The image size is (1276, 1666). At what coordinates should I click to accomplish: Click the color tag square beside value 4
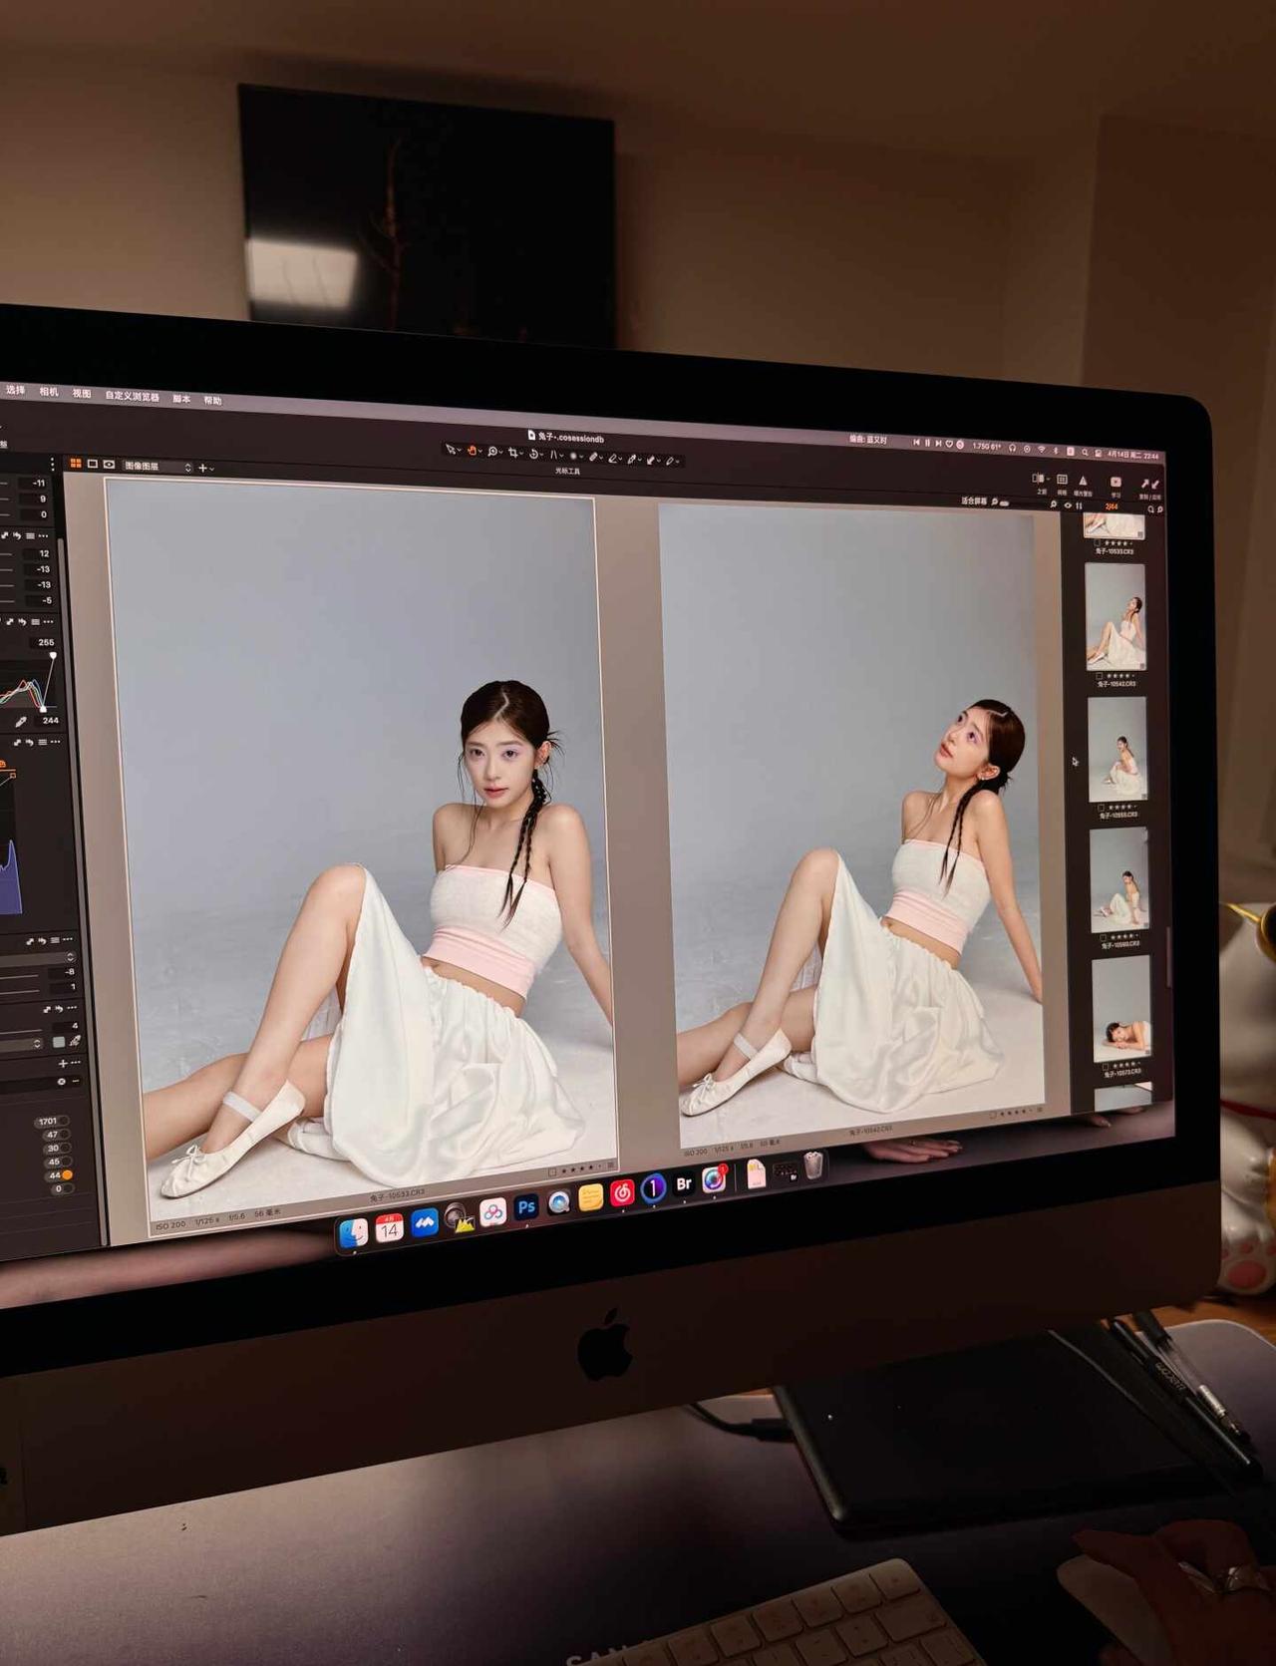pyautogui.click(x=58, y=1042)
